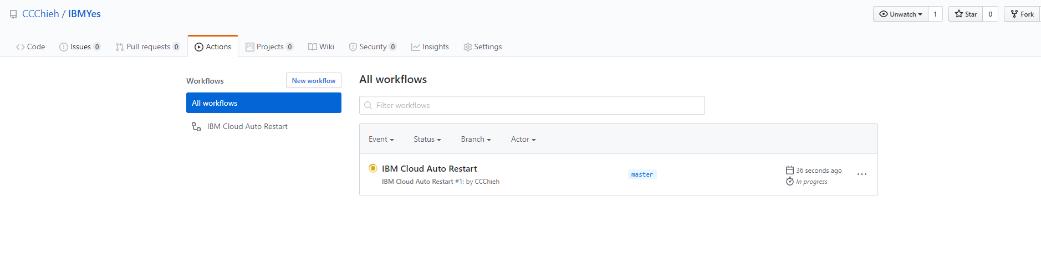1041x263 pixels.
Task: Click the workflow icon beside IBM Cloud Auto Restart
Action: tap(196, 126)
